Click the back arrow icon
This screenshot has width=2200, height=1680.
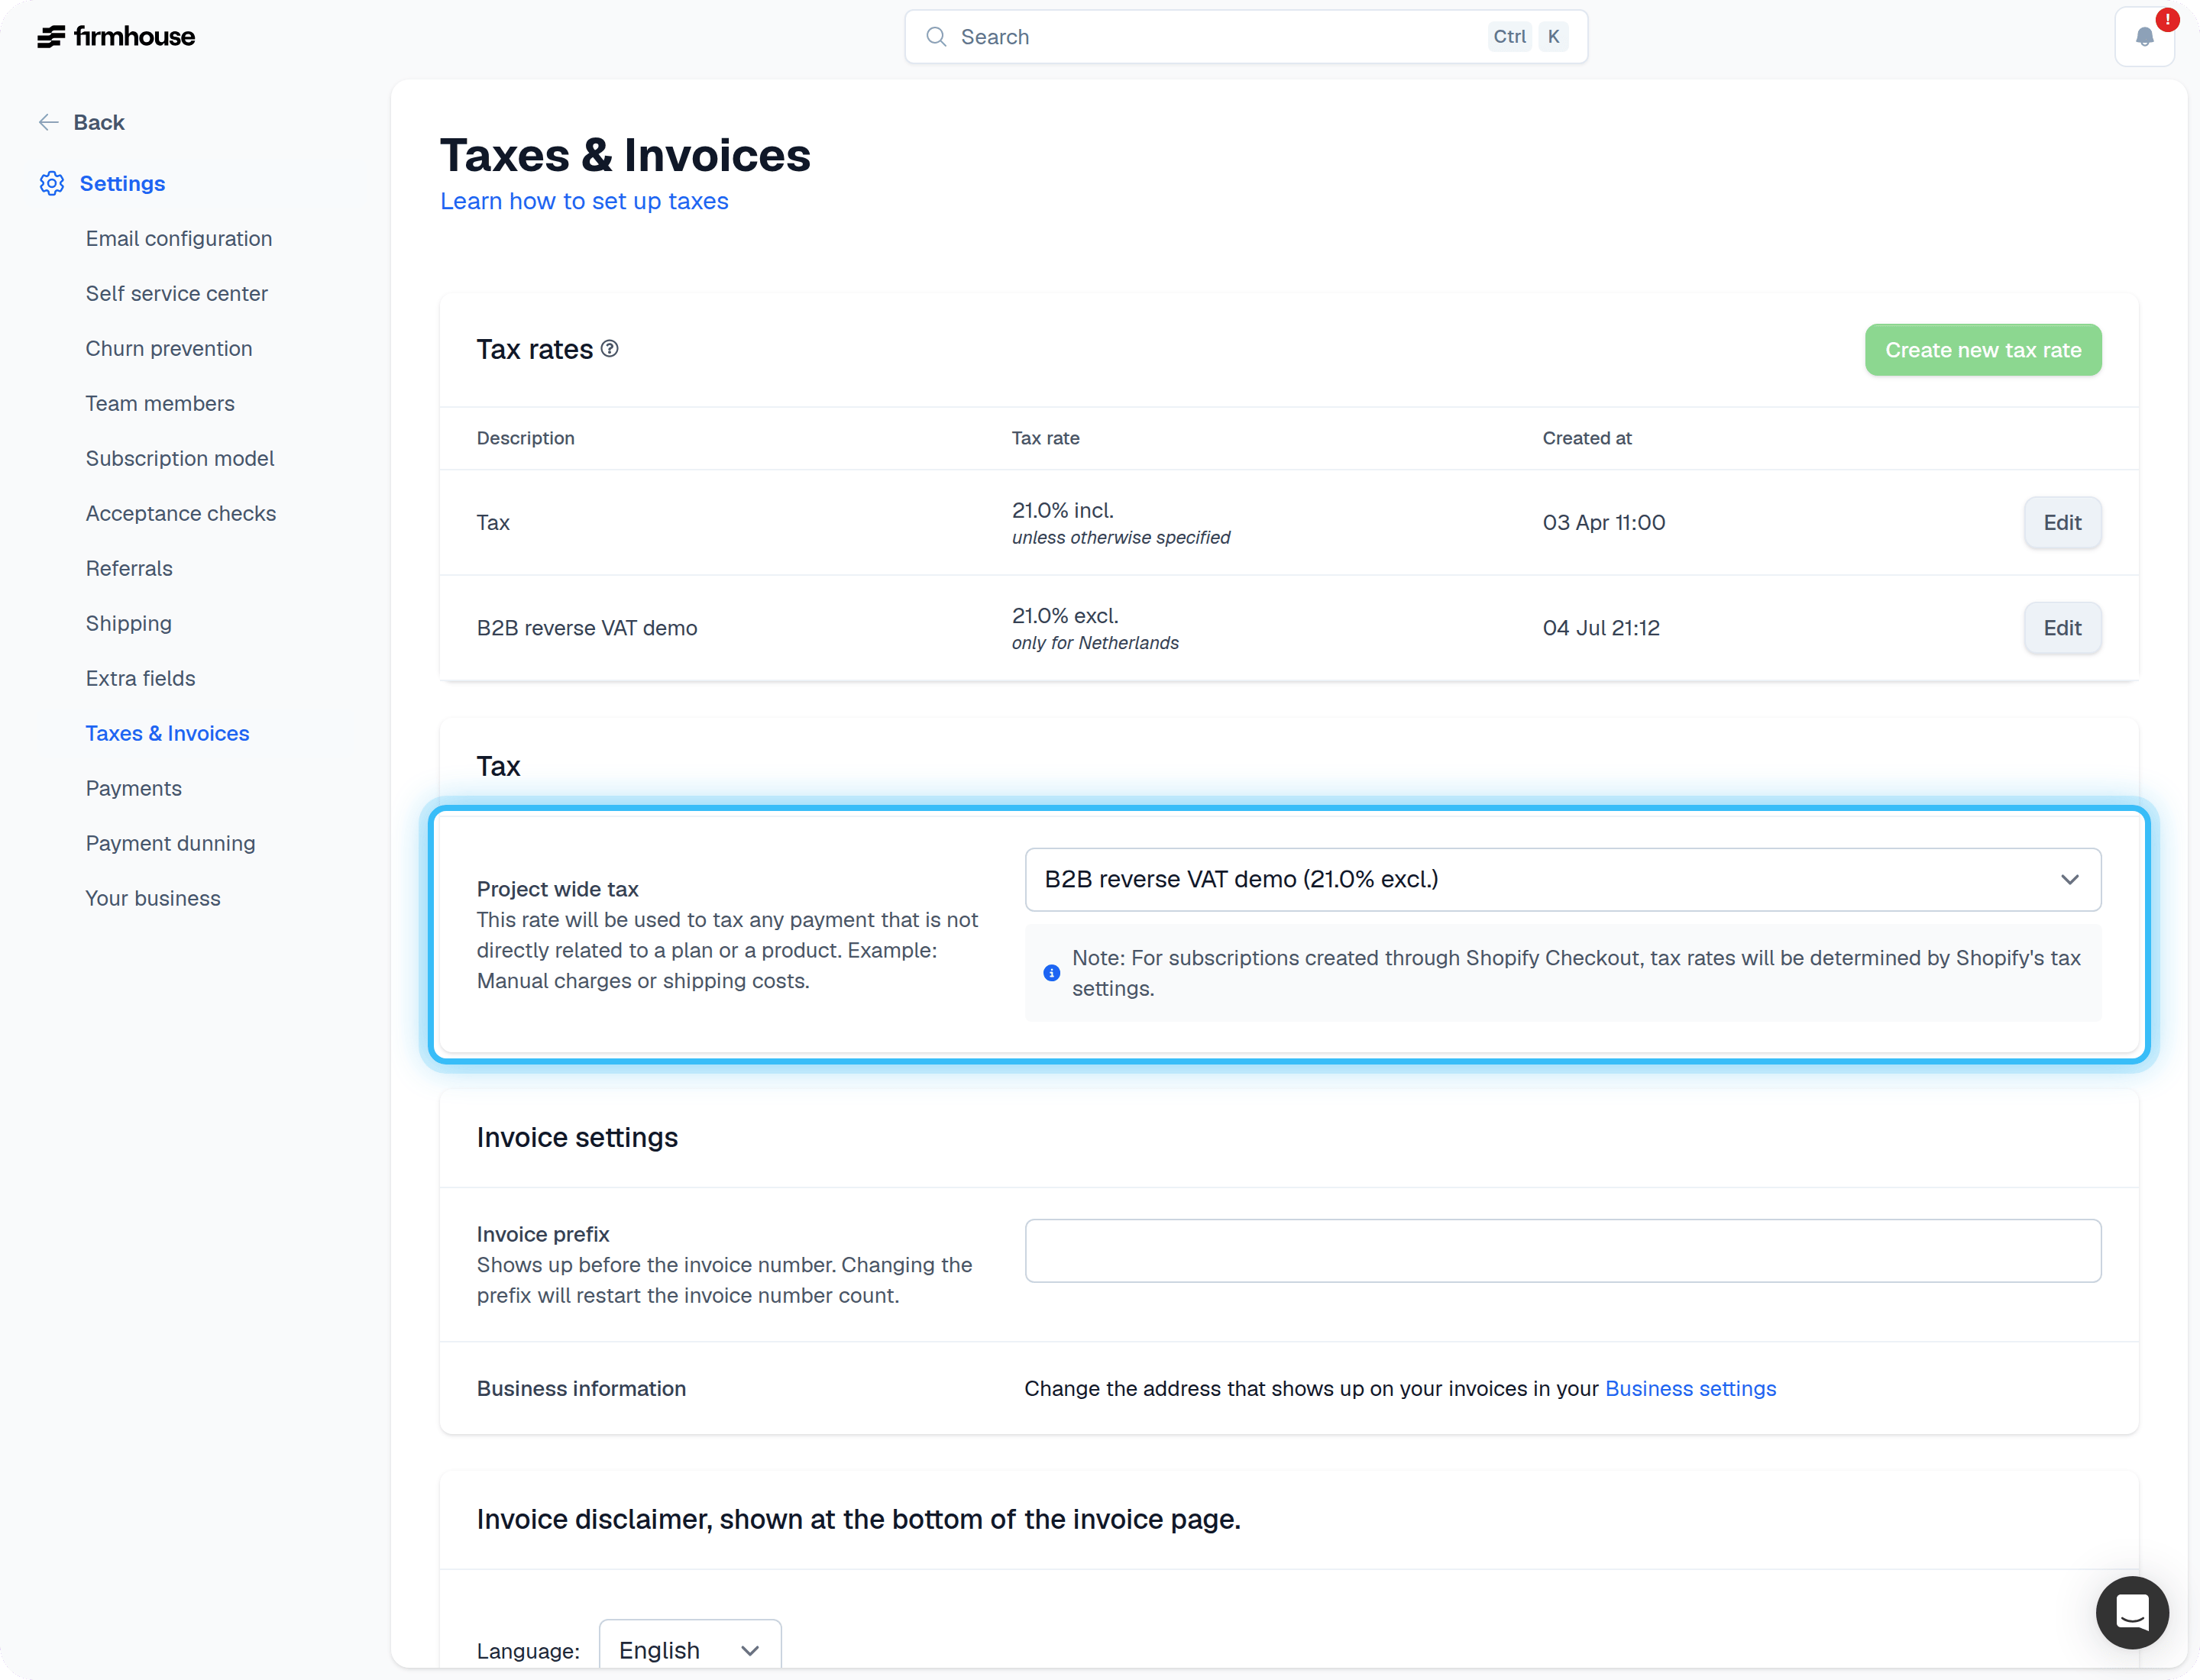48,122
